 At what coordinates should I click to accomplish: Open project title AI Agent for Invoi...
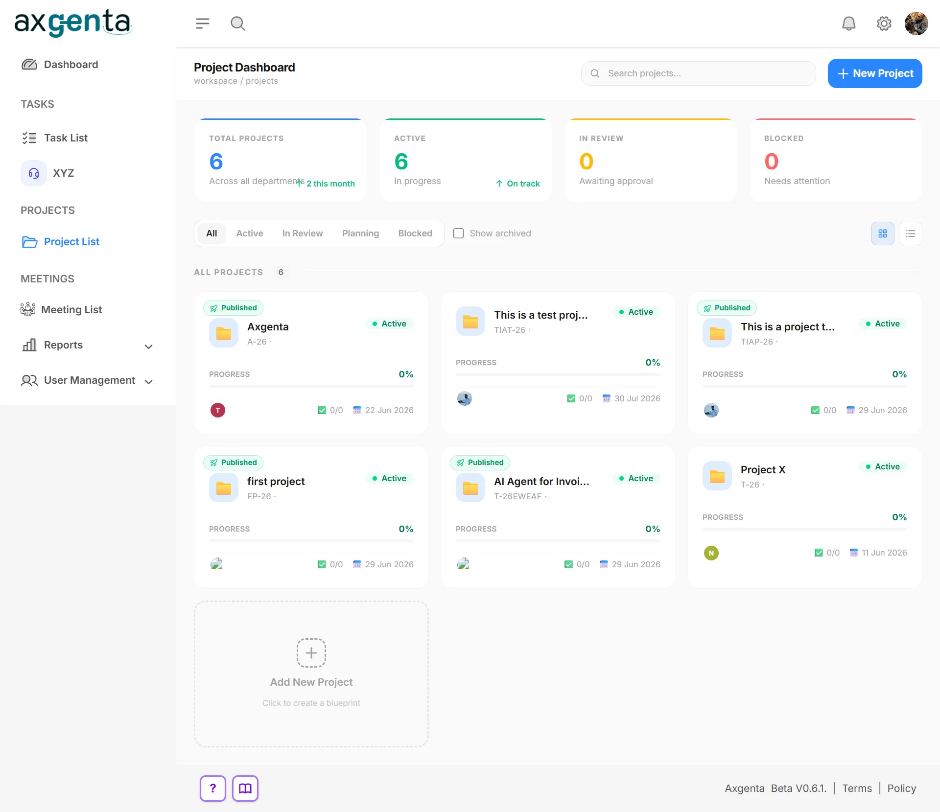541,482
